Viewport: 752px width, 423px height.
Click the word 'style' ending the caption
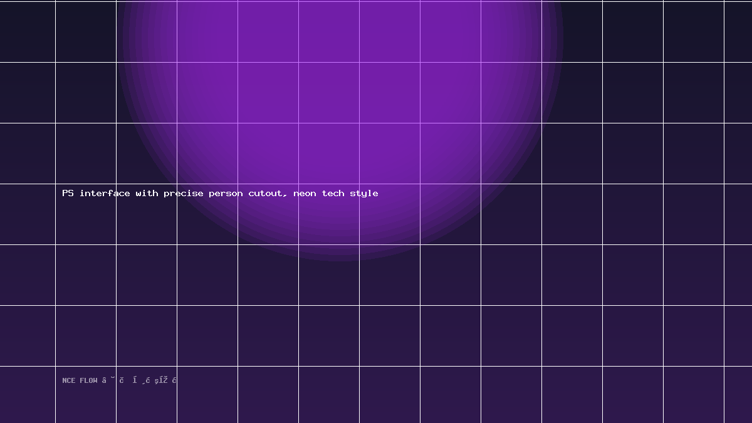click(363, 194)
